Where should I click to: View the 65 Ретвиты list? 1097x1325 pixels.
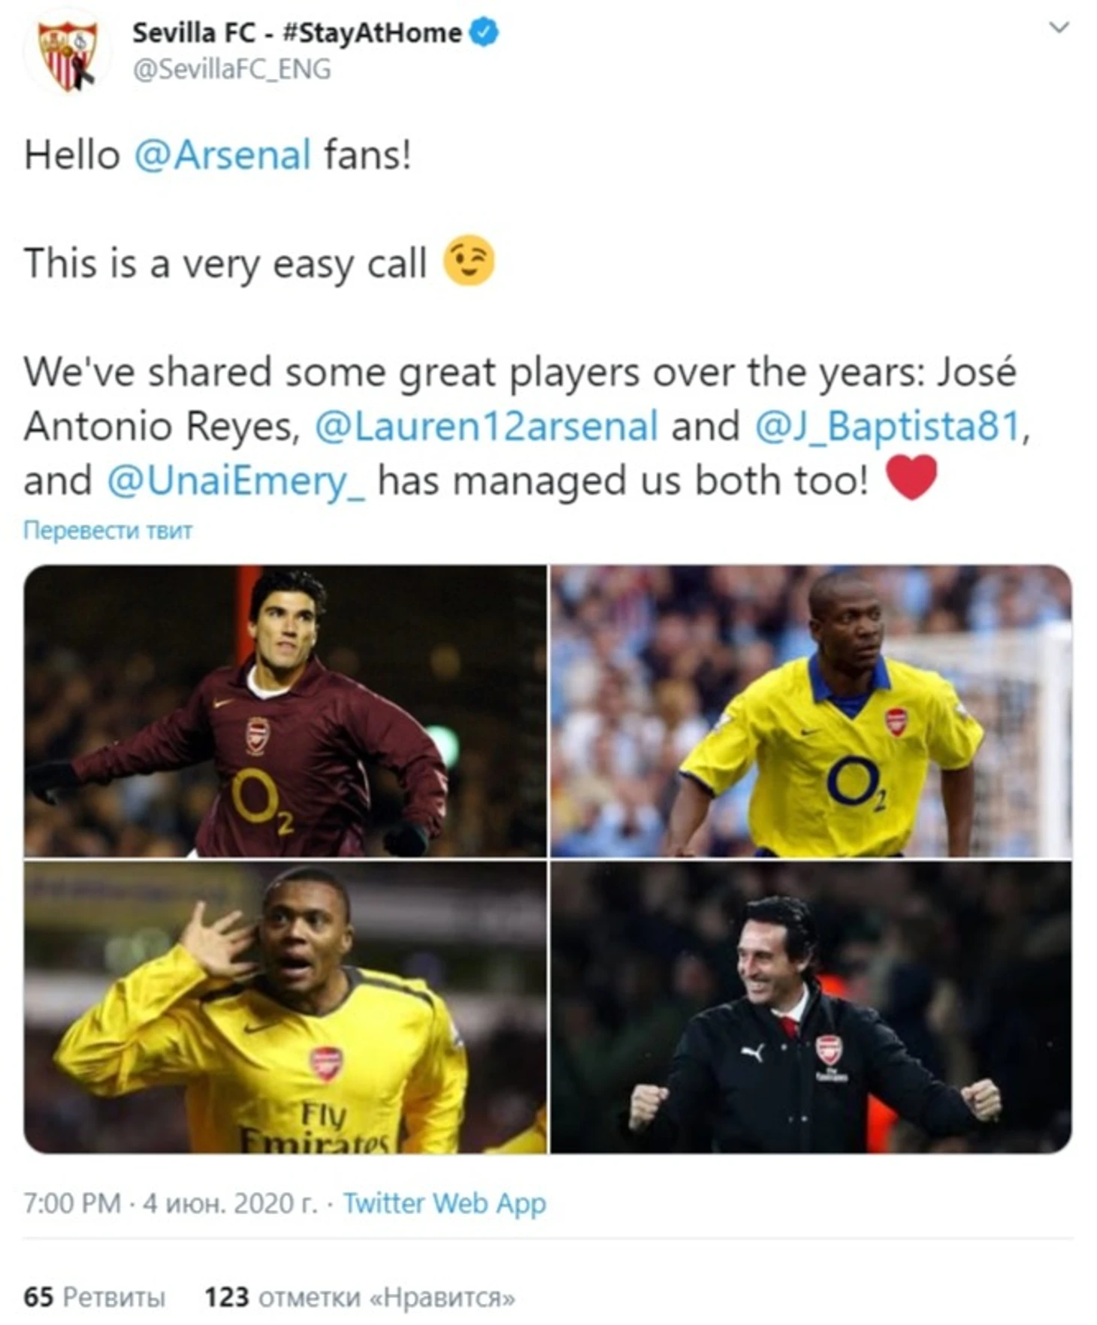pos(94,1297)
